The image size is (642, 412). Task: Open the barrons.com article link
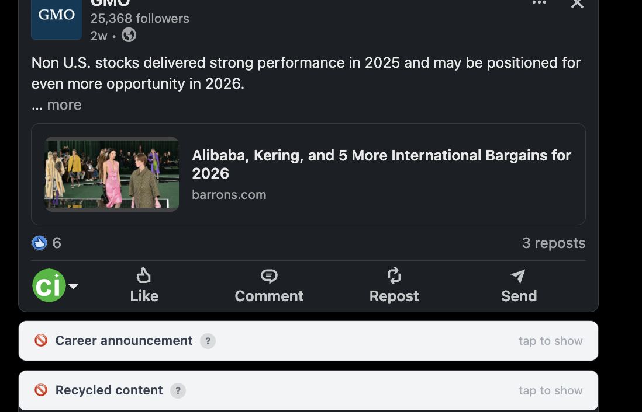tap(229, 195)
